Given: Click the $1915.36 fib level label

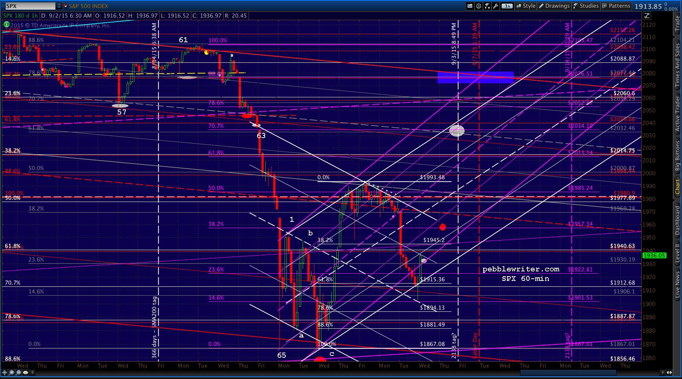Looking at the screenshot, I should [432, 279].
